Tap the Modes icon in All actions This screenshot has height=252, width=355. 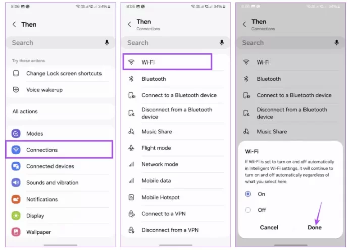coord(16,134)
